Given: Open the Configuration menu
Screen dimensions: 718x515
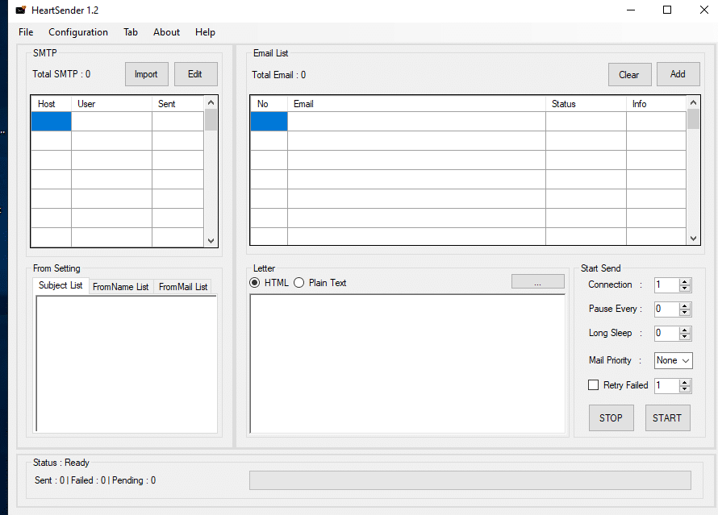Looking at the screenshot, I should point(77,32).
